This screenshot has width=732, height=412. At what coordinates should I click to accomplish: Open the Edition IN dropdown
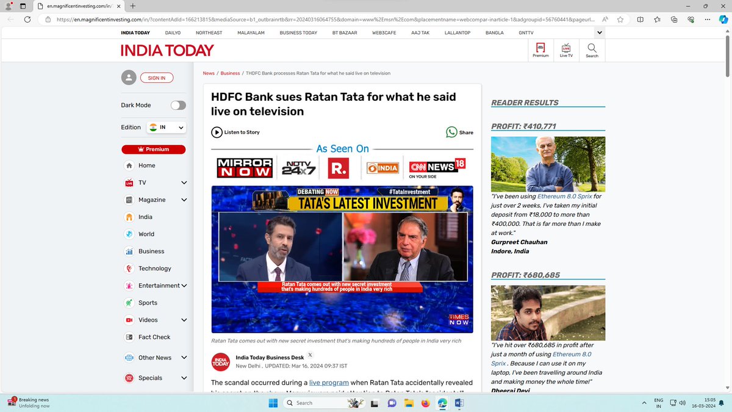click(x=167, y=128)
